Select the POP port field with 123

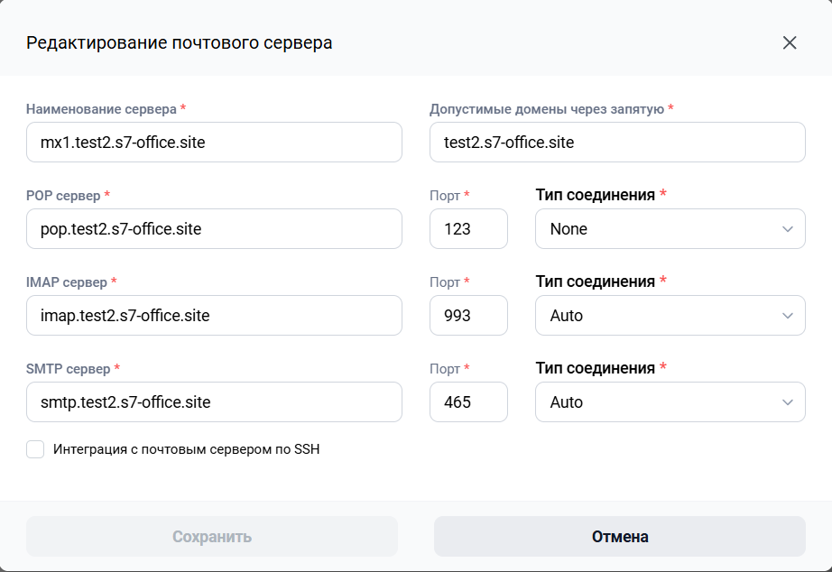pyautogui.click(x=468, y=228)
